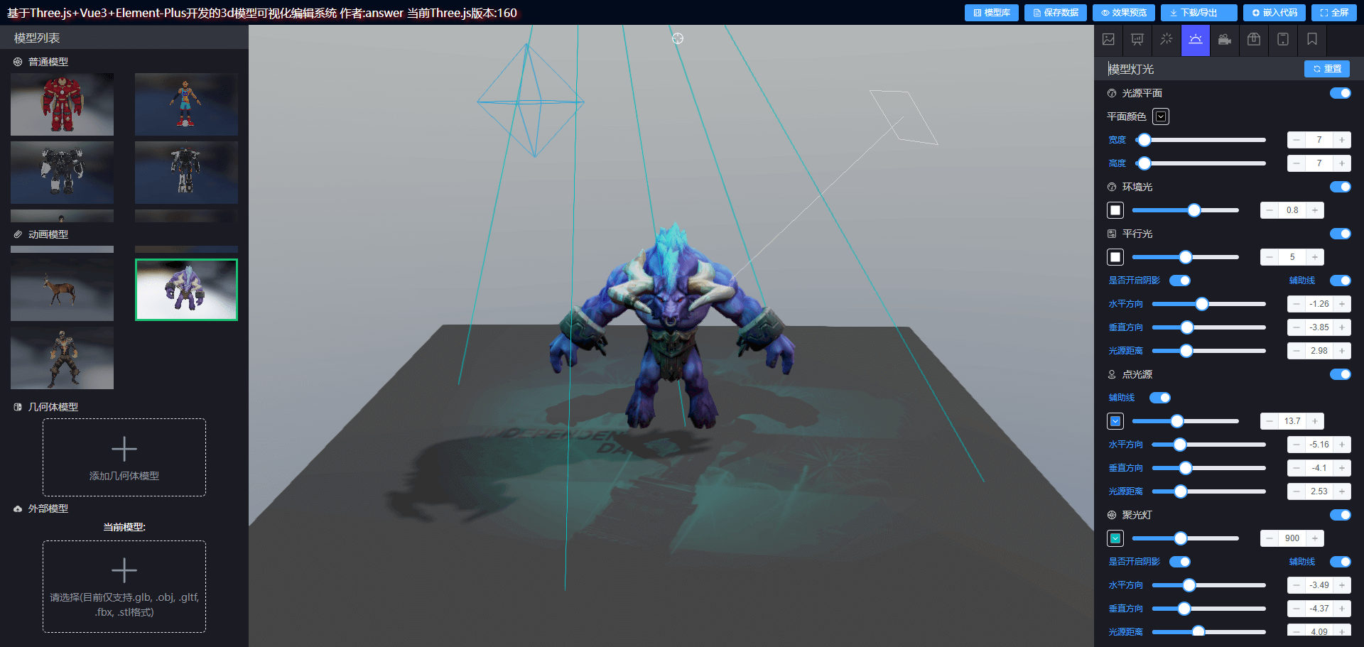Click the minus stepper for 宽度 value
Screen dimensions: 1364x647
(x=1297, y=140)
